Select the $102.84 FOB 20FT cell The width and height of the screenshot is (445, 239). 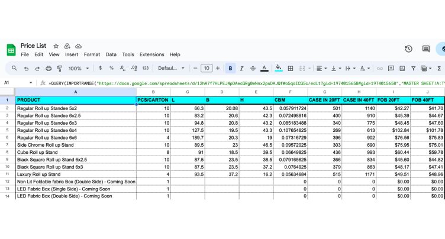(393, 130)
